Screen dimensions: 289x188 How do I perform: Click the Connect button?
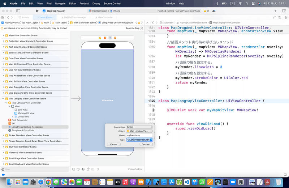coord(146,144)
